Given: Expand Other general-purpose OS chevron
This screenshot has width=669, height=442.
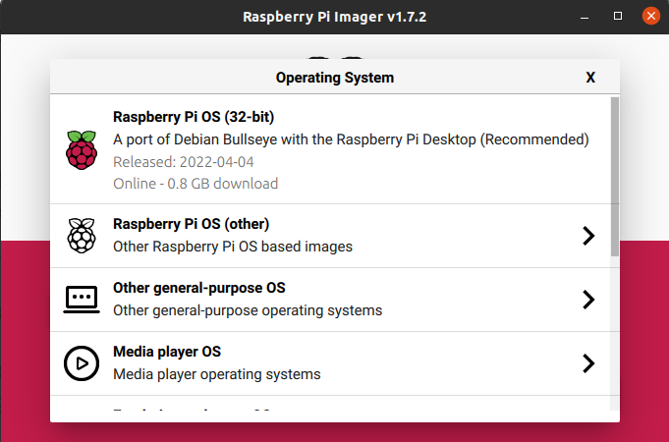Looking at the screenshot, I should [x=588, y=300].
